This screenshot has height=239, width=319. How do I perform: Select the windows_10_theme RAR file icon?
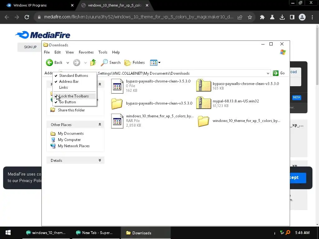point(117,121)
